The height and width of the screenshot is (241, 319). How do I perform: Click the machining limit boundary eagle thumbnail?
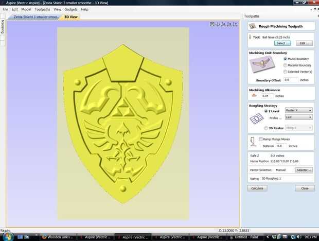[x=262, y=65]
